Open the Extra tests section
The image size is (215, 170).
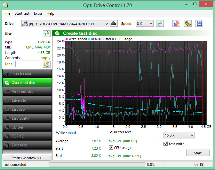coord(27,145)
